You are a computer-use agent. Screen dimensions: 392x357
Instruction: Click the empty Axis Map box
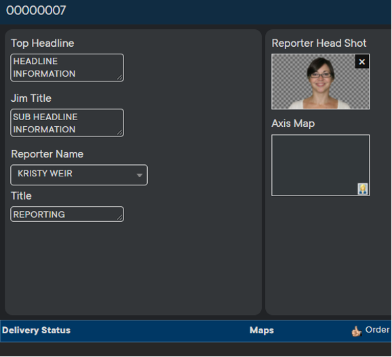pyautogui.click(x=320, y=165)
